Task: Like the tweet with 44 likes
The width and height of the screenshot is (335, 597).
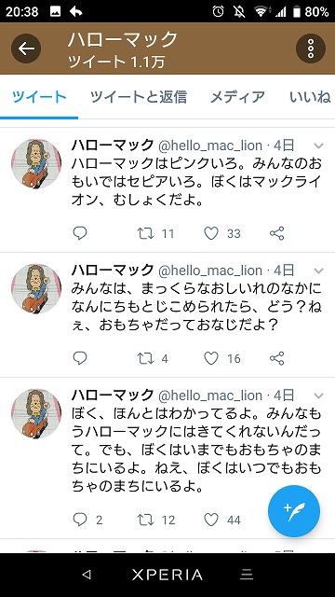Action: pos(211,520)
